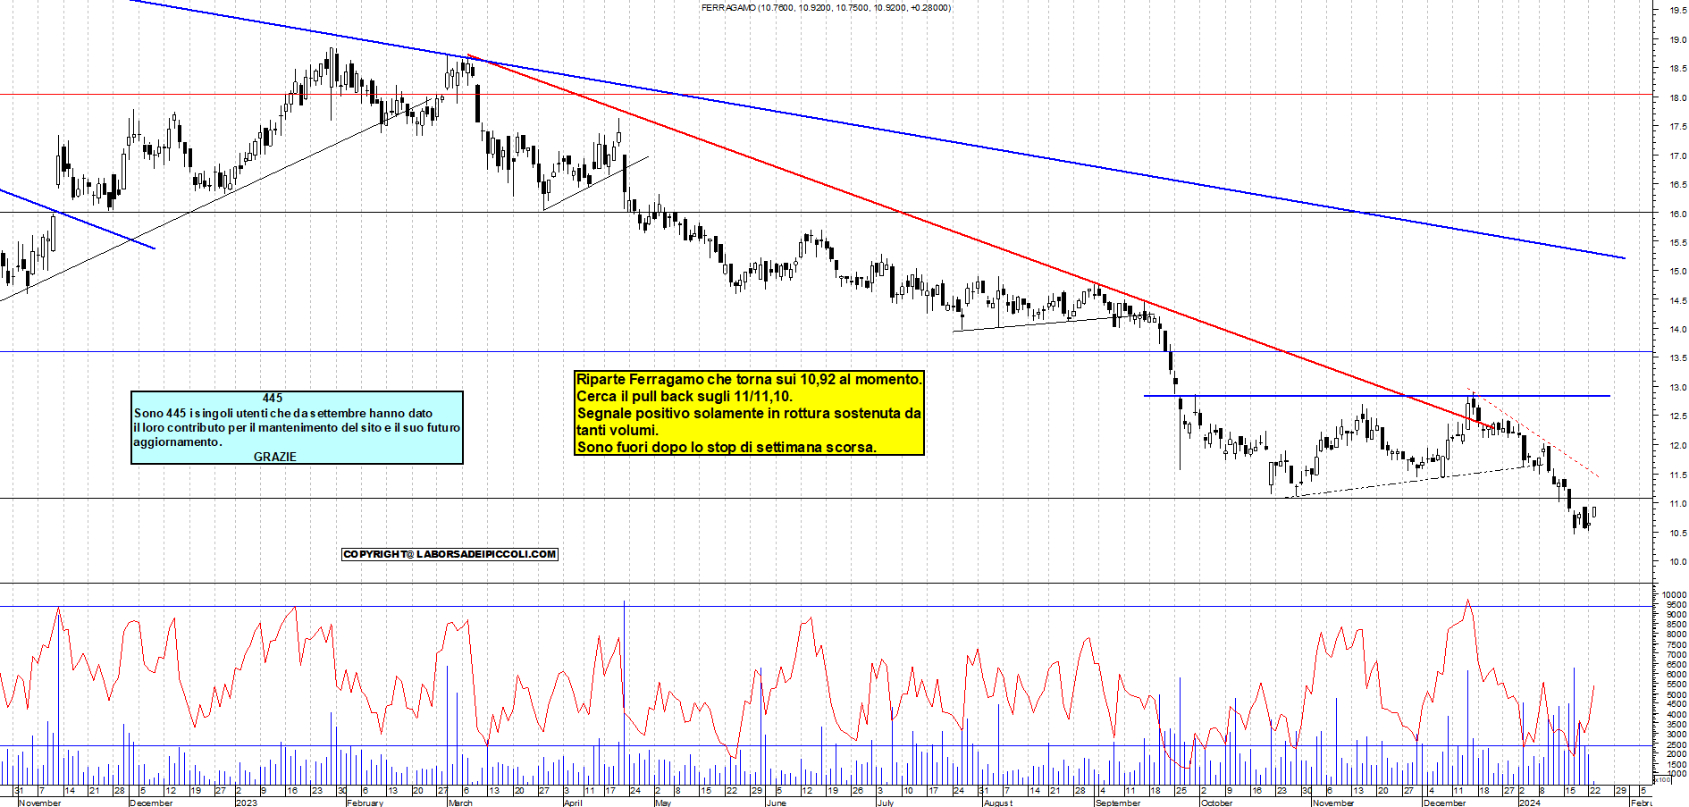
Task: Select the 17.5 price axis label
Action: 1676,127
